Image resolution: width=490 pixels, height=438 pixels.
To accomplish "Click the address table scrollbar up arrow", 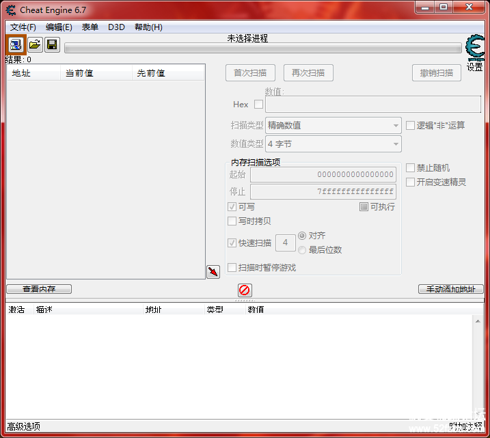I will tap(478, 321).
